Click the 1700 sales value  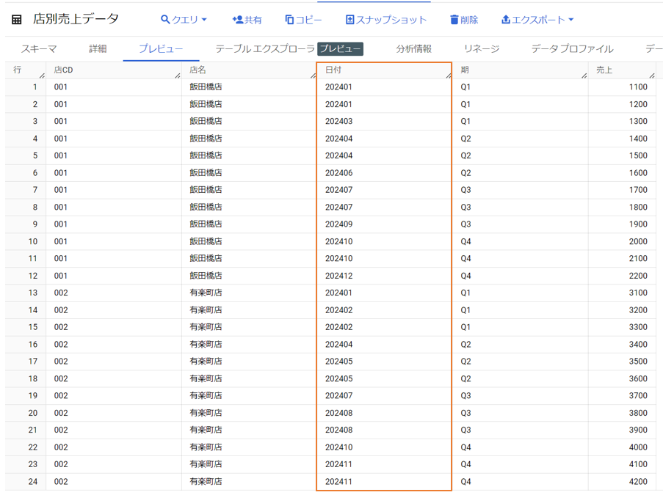pos(638,190)
